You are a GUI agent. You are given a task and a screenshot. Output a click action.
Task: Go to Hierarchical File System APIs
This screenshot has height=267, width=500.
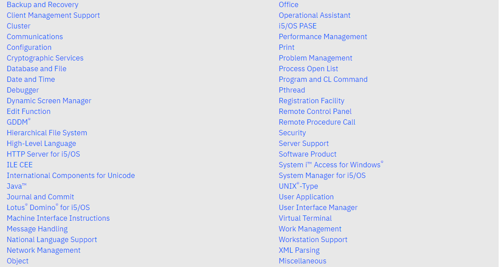[47, 133]
